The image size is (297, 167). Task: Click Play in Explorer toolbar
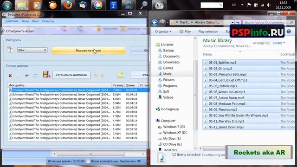pyautogui.click(x=185, y=32)
